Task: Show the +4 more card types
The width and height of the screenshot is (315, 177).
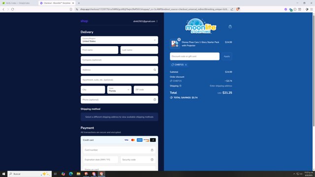Action: click(x=153, y=140)
